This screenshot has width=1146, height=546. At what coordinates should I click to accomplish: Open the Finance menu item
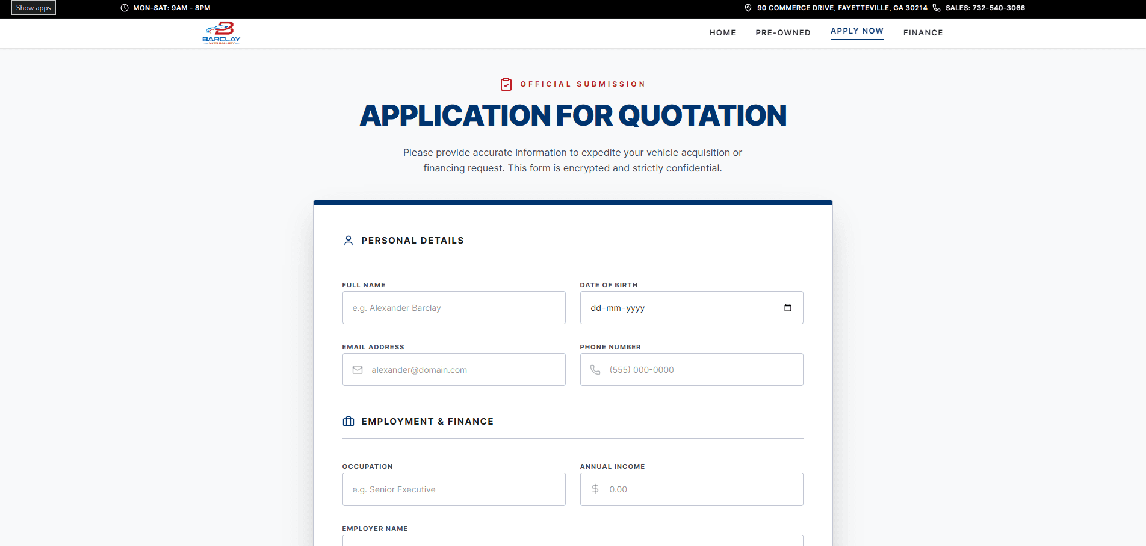pos(923,33)
